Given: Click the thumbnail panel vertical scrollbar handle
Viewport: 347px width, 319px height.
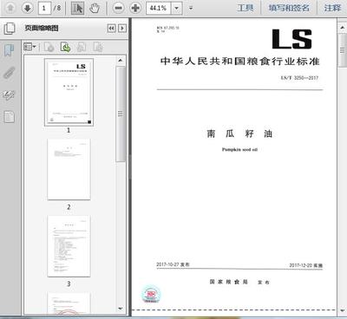Looking at the screenshot, I should click(x=121, y=114).
